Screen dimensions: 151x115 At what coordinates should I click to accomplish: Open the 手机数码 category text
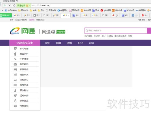pyautogui.click(x=24, y=64)
